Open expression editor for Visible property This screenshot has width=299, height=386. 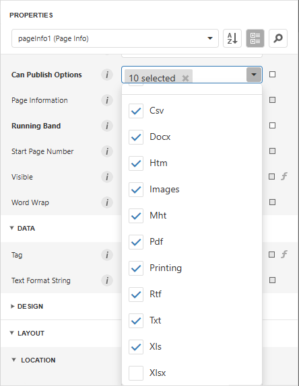point(284,176)
